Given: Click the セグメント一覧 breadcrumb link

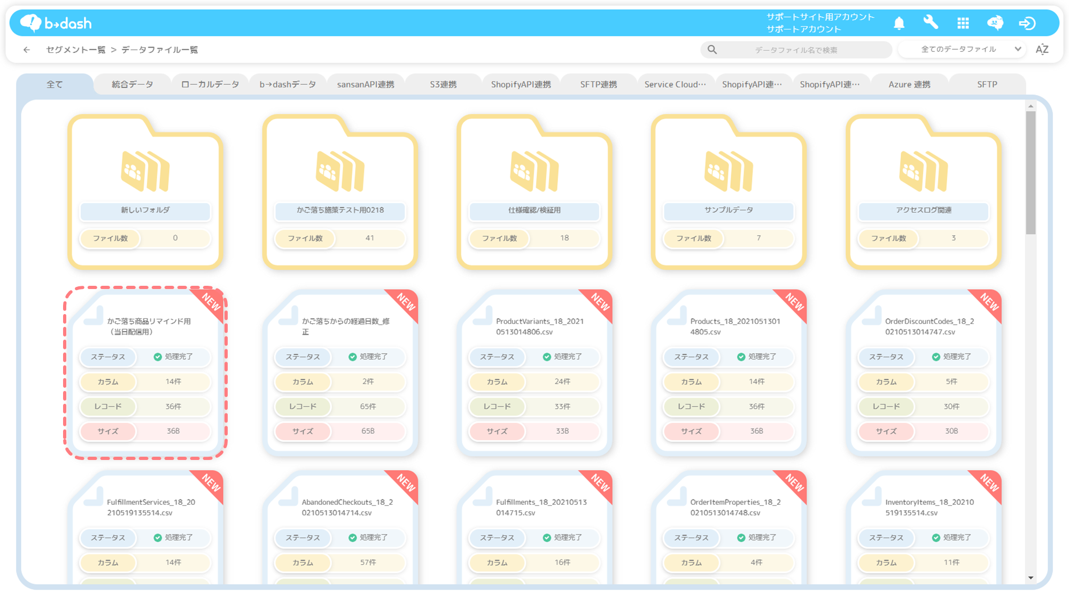Looking at the screenshot, I should (x=75, y=50).
